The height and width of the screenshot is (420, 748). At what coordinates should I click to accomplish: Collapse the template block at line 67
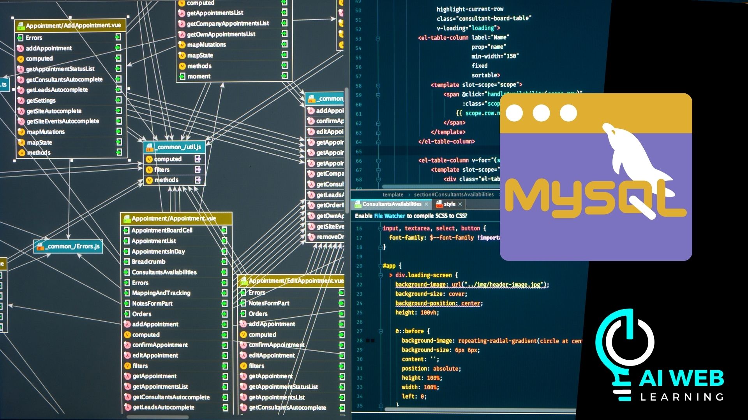378,170
